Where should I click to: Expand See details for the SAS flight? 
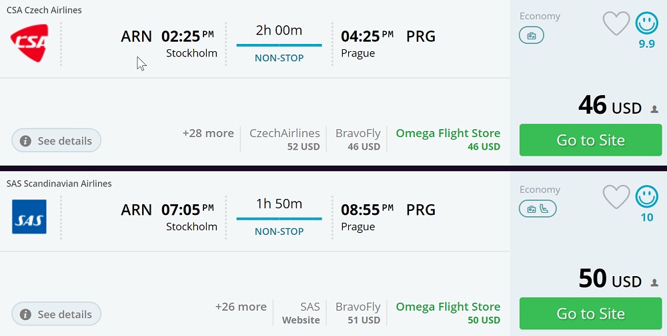point(57,314)
